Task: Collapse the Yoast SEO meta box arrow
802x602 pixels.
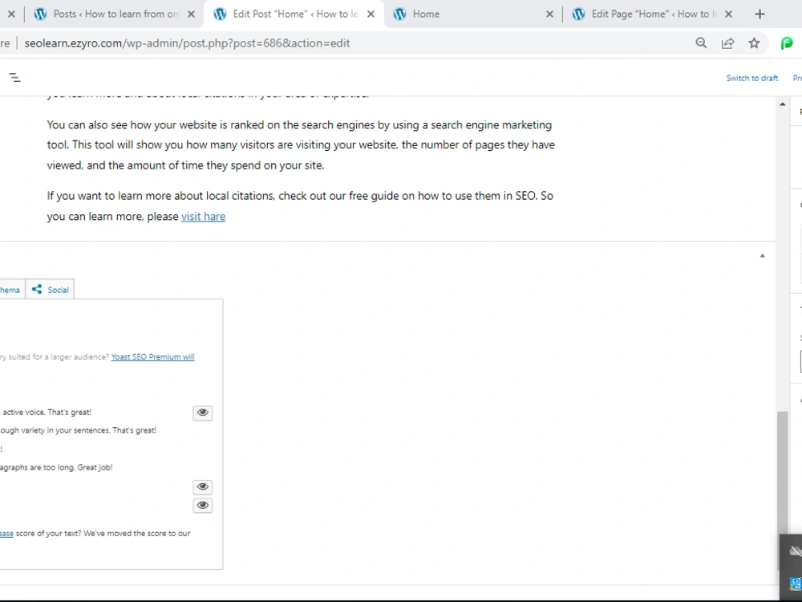Action: coord(762,255)
